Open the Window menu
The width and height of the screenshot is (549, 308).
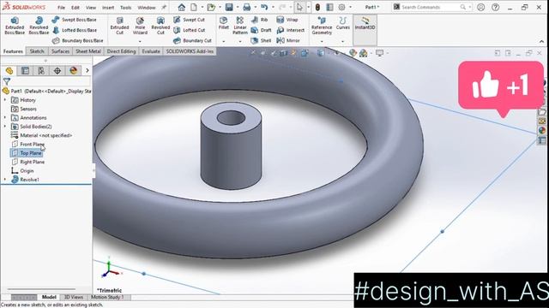(x=147, y=8)
